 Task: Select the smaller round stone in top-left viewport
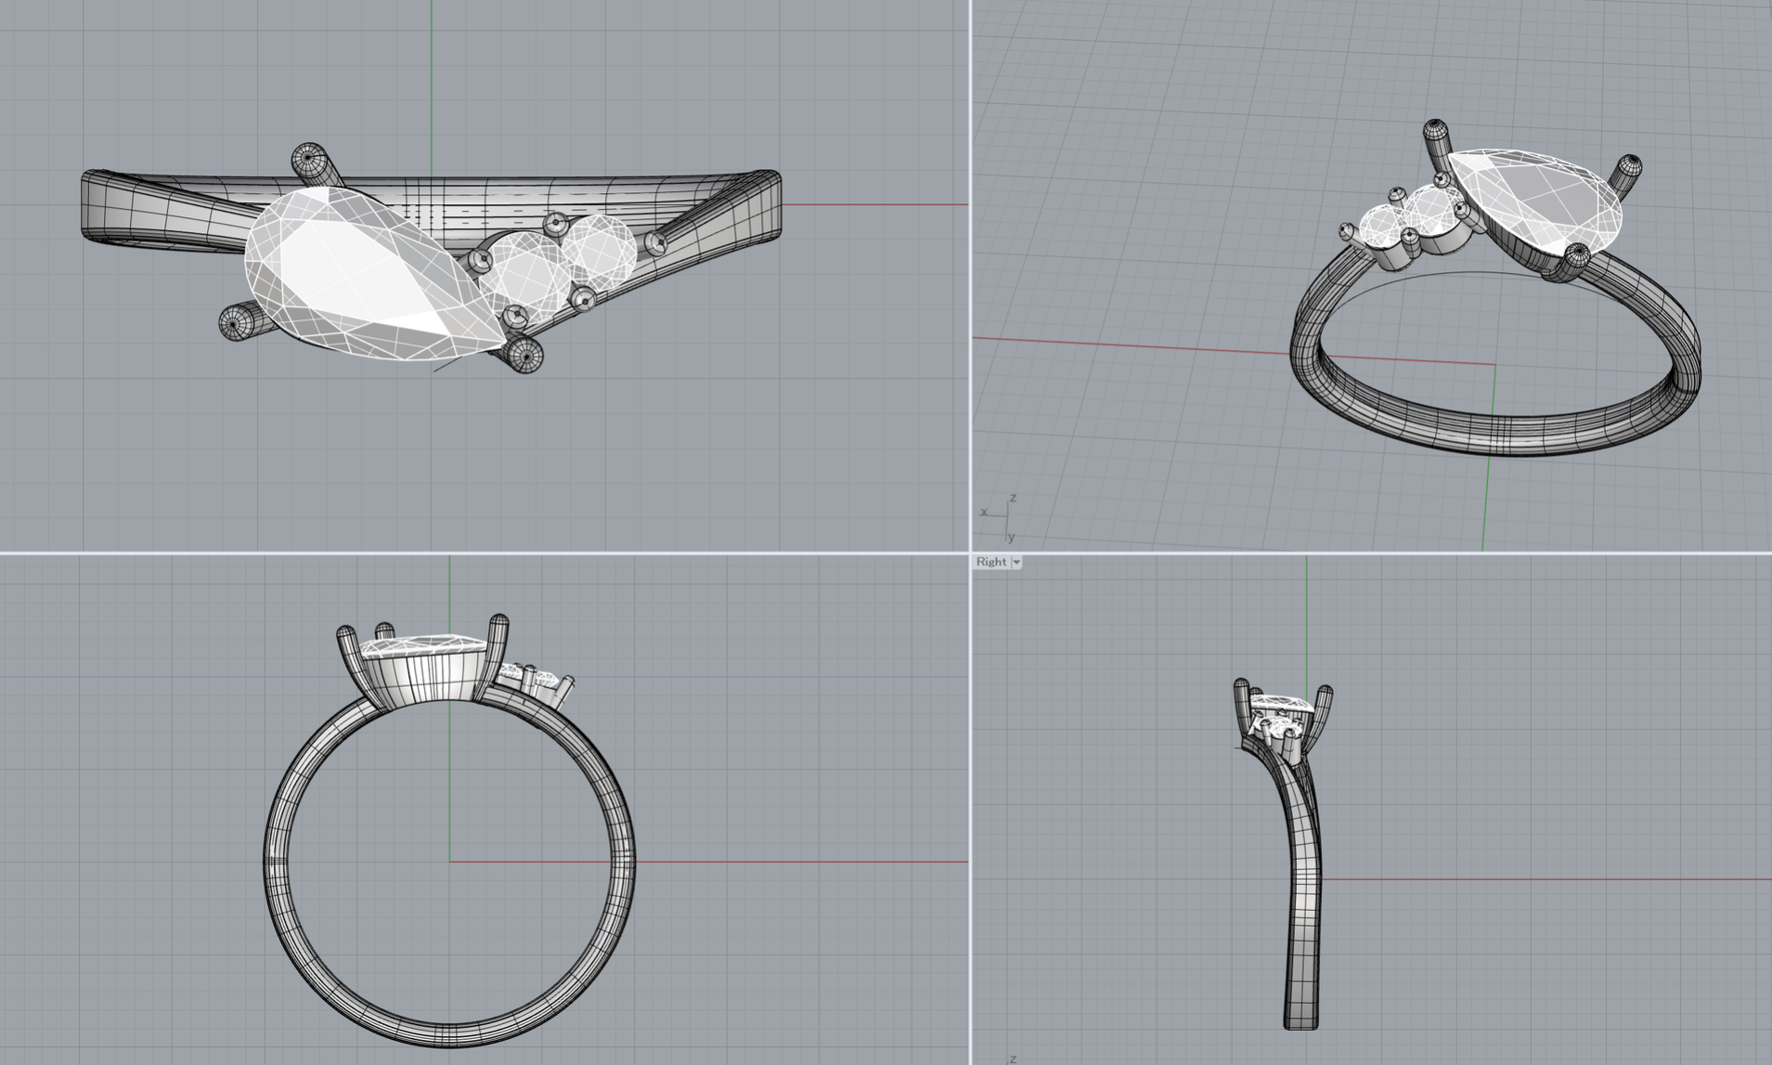599,248
